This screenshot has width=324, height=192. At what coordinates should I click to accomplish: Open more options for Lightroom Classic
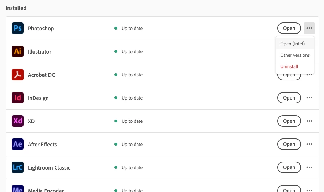point(309,167)
